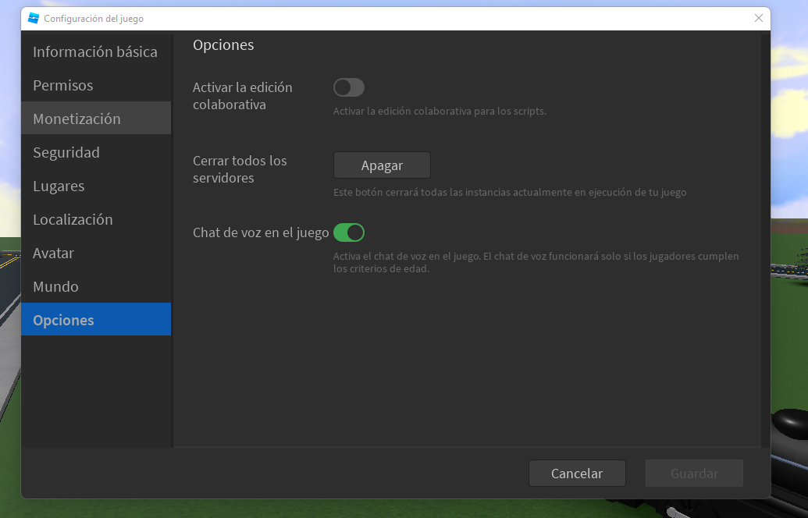The width and height of the screenshot is (808, 518).
Task: Close the Configuración del juego dialog
Action: point(759,18)
